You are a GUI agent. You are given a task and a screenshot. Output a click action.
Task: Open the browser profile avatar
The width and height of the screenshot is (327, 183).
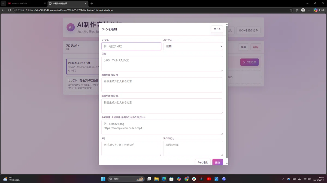coord(303,10)
